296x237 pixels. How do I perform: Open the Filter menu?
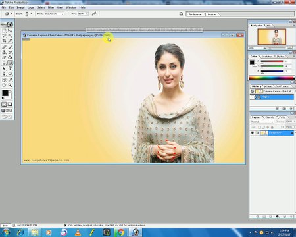click(51, 7)
